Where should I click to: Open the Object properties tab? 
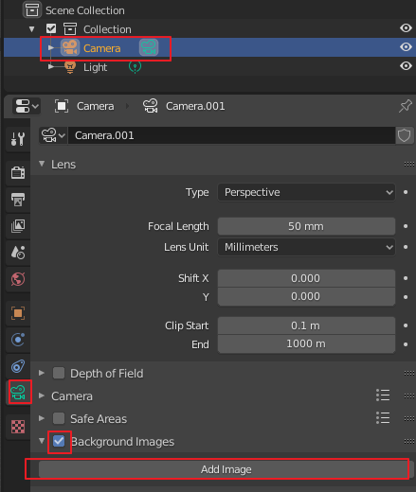[18, 313]
